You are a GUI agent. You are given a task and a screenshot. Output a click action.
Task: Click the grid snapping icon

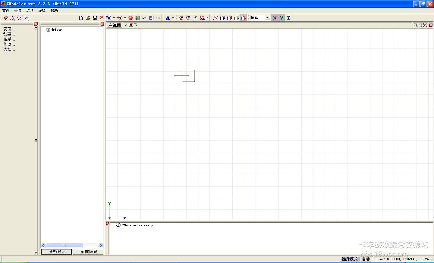tap(27, 18)
